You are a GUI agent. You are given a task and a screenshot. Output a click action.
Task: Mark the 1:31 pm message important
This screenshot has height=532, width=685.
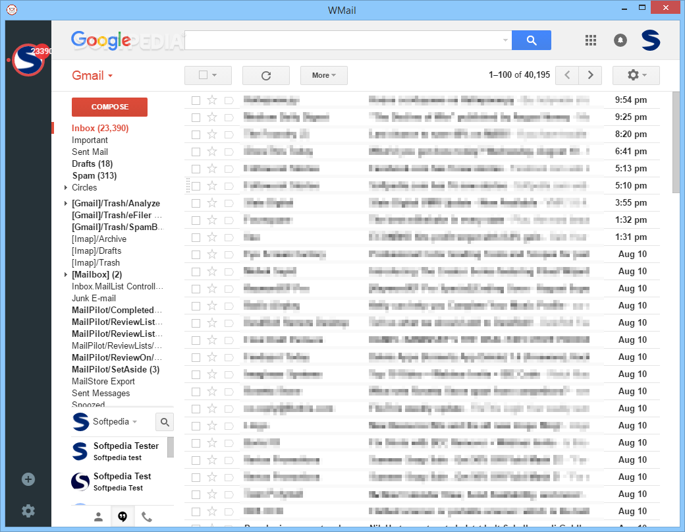tap(229, 237)
